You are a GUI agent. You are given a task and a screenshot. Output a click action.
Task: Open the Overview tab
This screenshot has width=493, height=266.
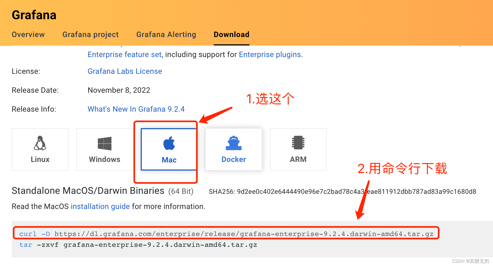28,35
